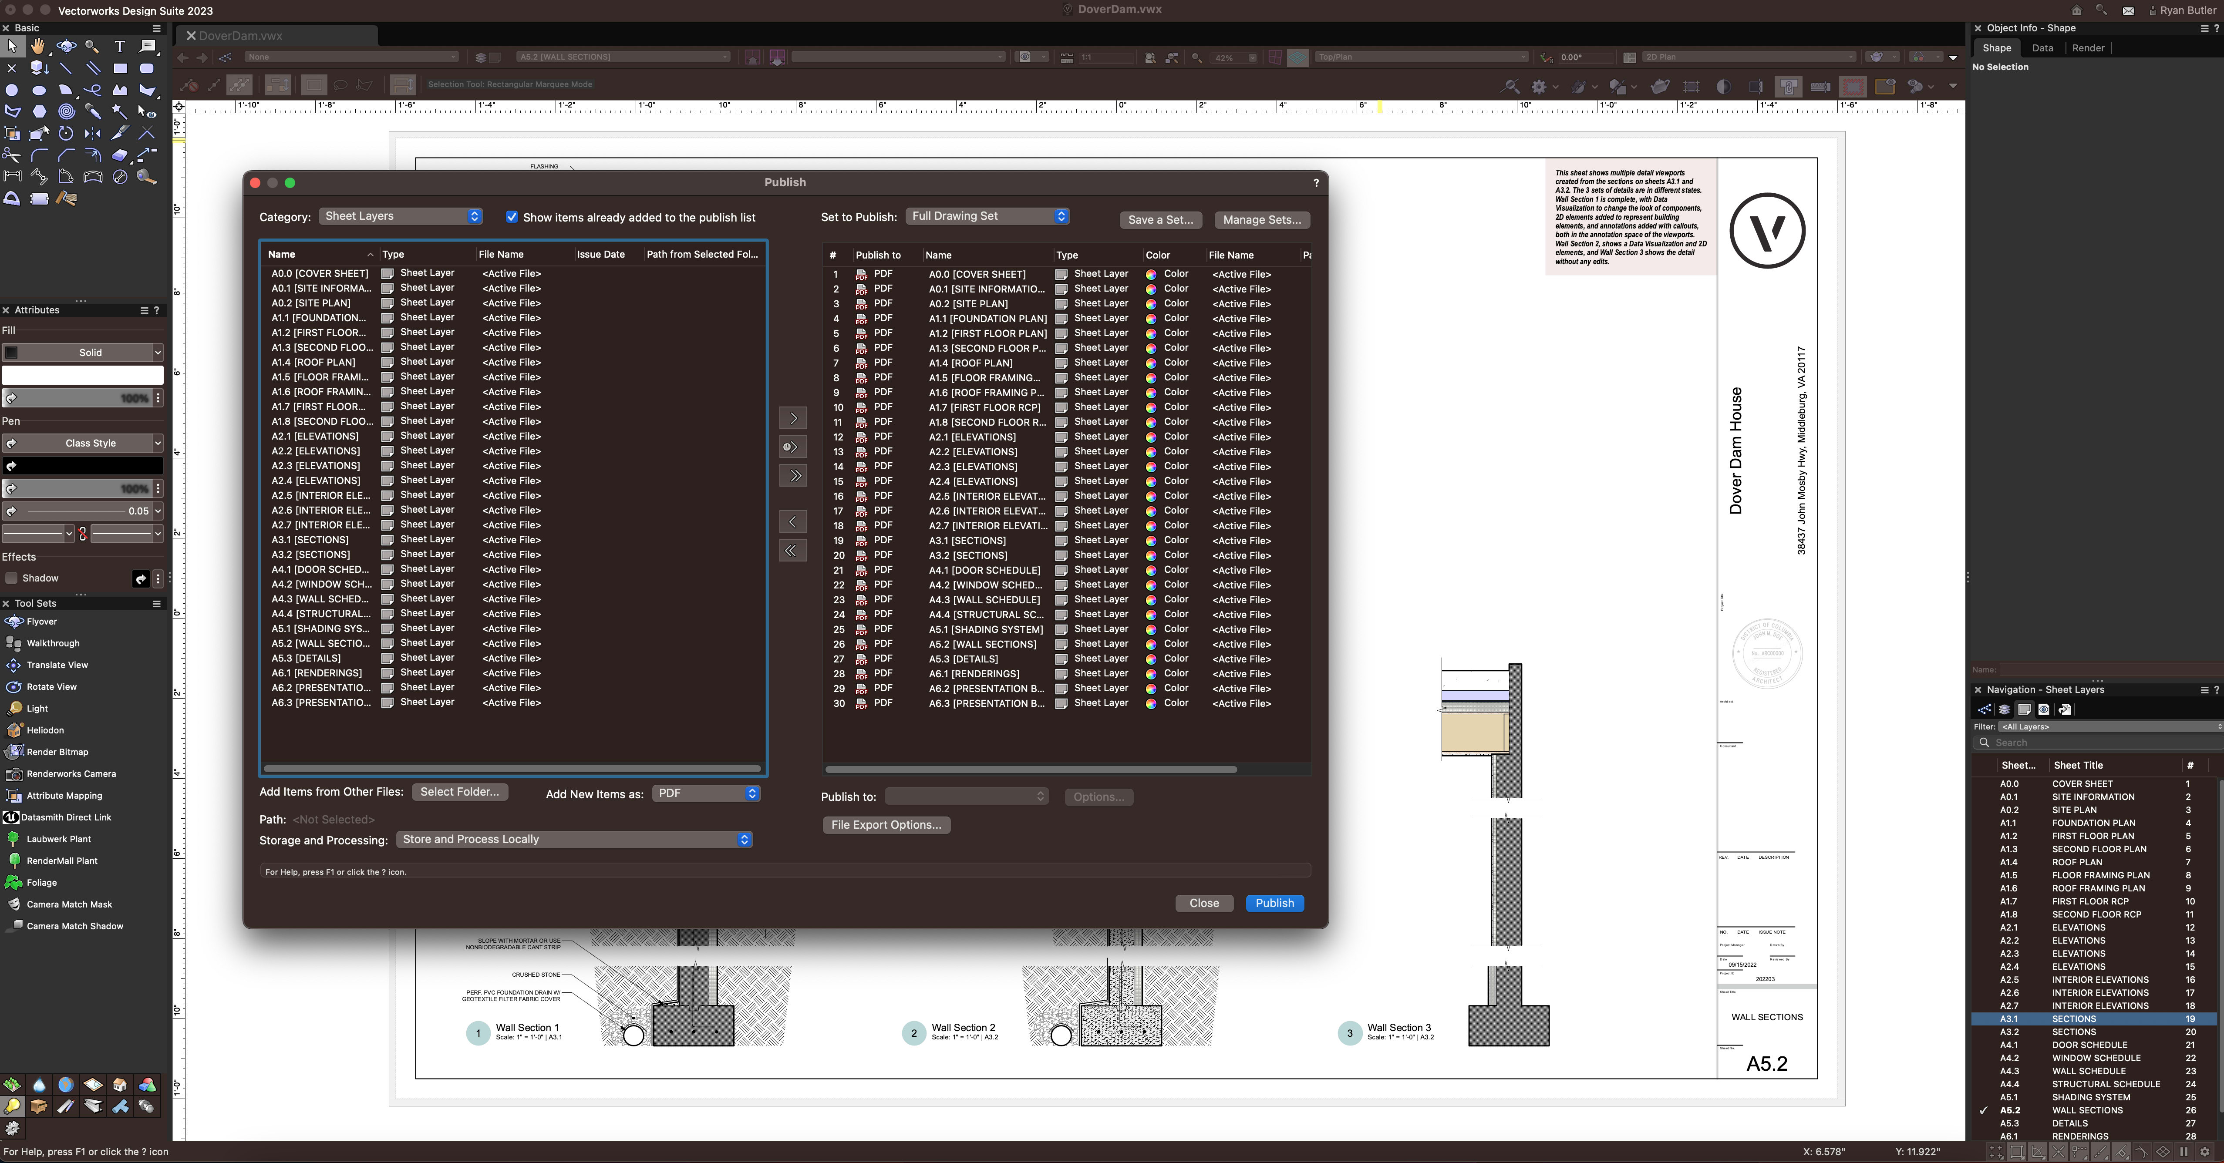Viewport: 2224px width, 1163px height.
Task: Select A0.0 [COVER SHEET] in left Publish list
Action: click(x=320, y=273)
